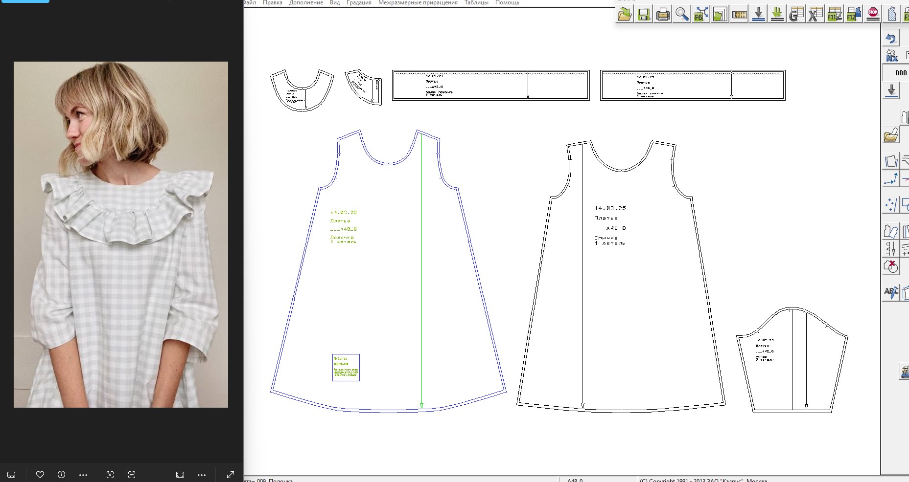Click the single down-arrow blue-line icon
The width and height of the screenshot is (909, 482).
[x=758, y=14]
